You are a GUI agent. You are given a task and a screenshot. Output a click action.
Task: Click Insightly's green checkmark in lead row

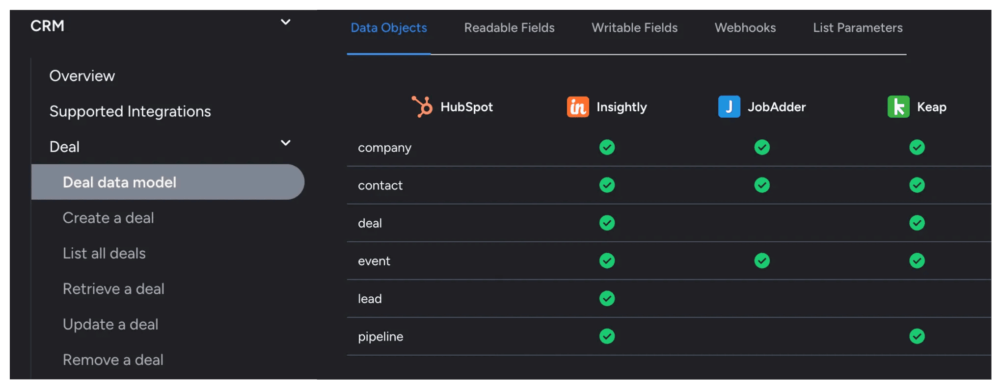607,298
